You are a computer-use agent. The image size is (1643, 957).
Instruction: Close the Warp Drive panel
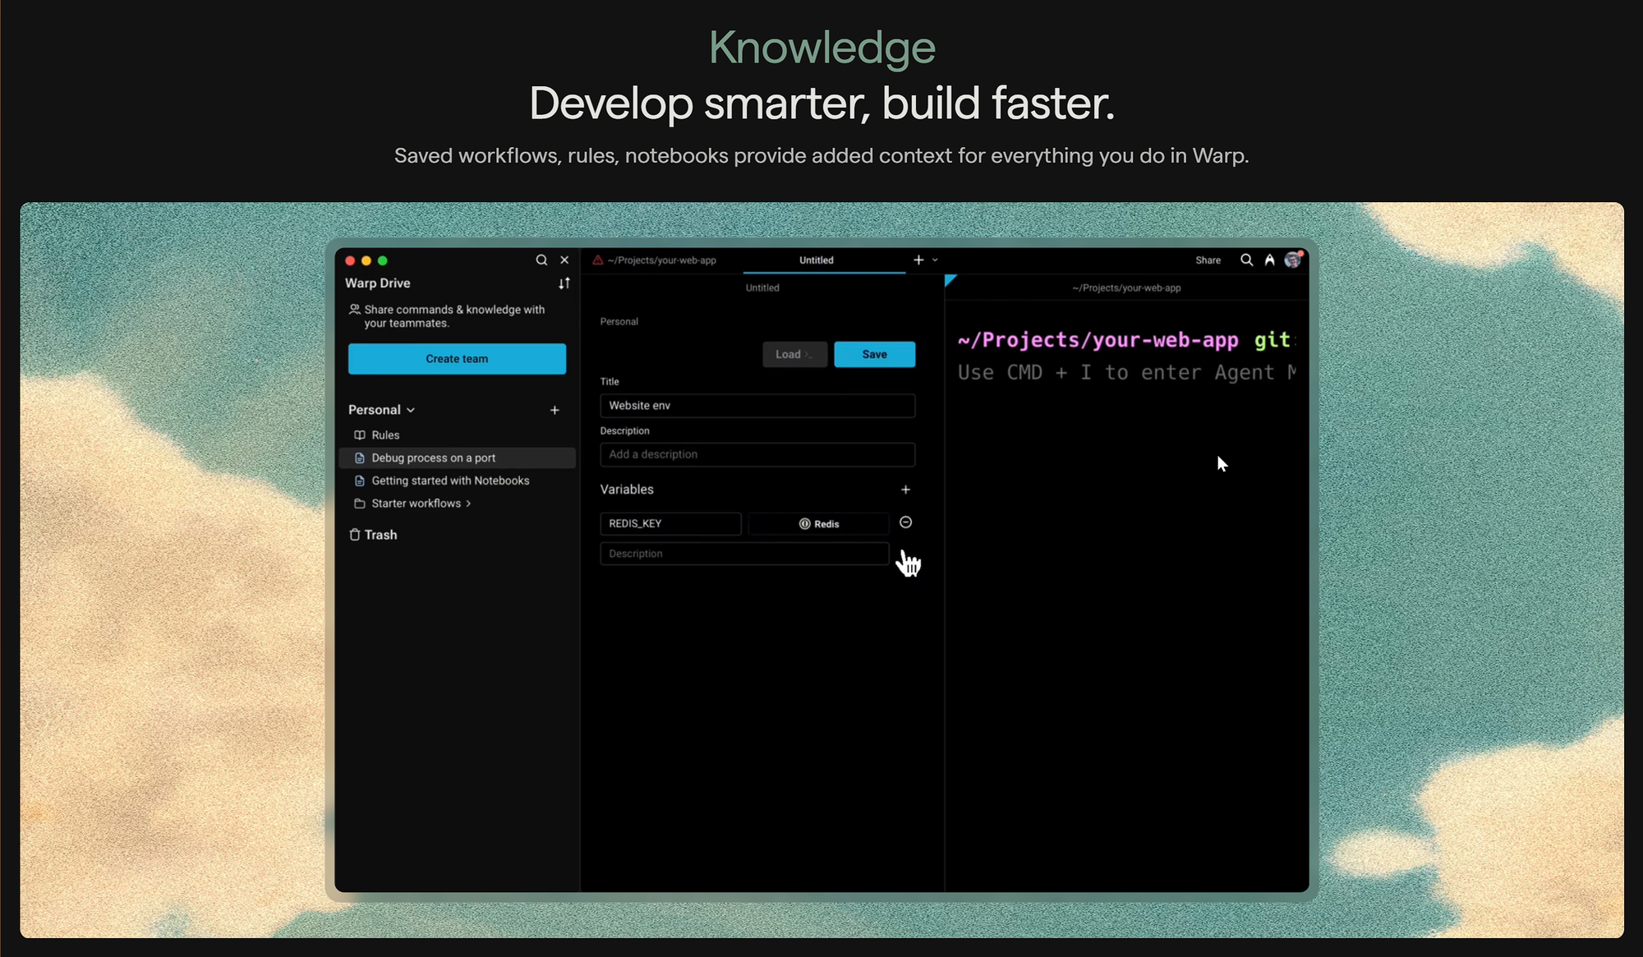[x=564, y=260]
